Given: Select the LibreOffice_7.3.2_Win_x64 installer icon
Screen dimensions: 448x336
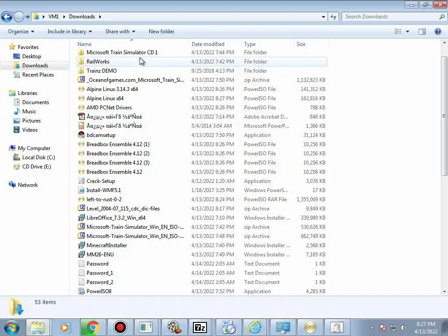Looking at the screenshot, I should (81, 218).
